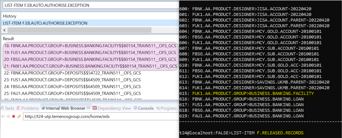Viewport: 342px width, 138px height.
Task: Select result row 22 FBNK DEPOSITS$$54722
Action: (72, 73)
